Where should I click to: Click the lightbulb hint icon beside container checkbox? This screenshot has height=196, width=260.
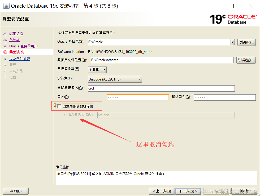pyautogui.click(x=55, y=105)
